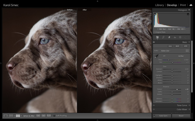Toggle Basic panel visibility eye
Image resolution: width=195 pixels, height=121 pixels.
pyautogui.click(x=154, y=42)
